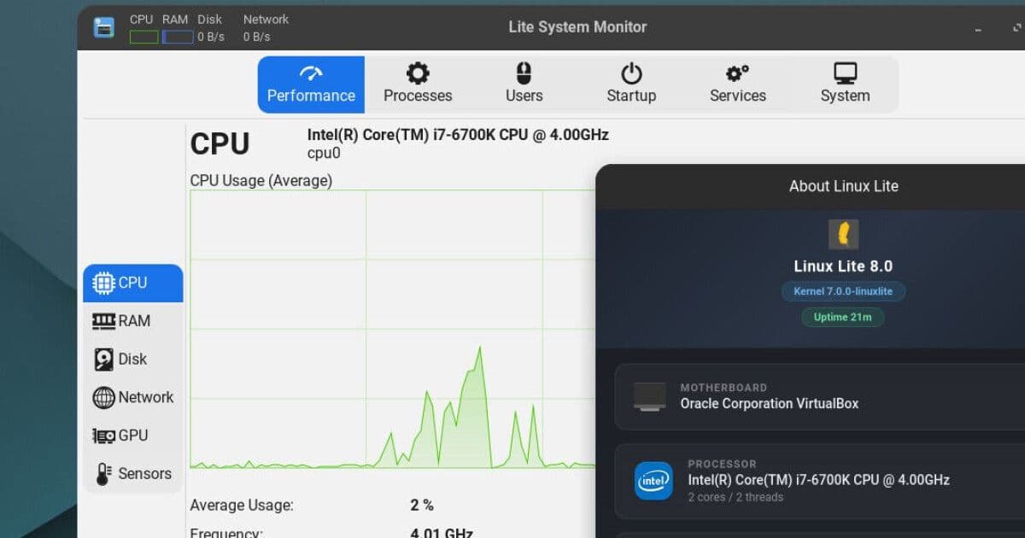Click the Sensors thermometer icon
This screenshot has width=1025, height=538.
coord(103,474)
